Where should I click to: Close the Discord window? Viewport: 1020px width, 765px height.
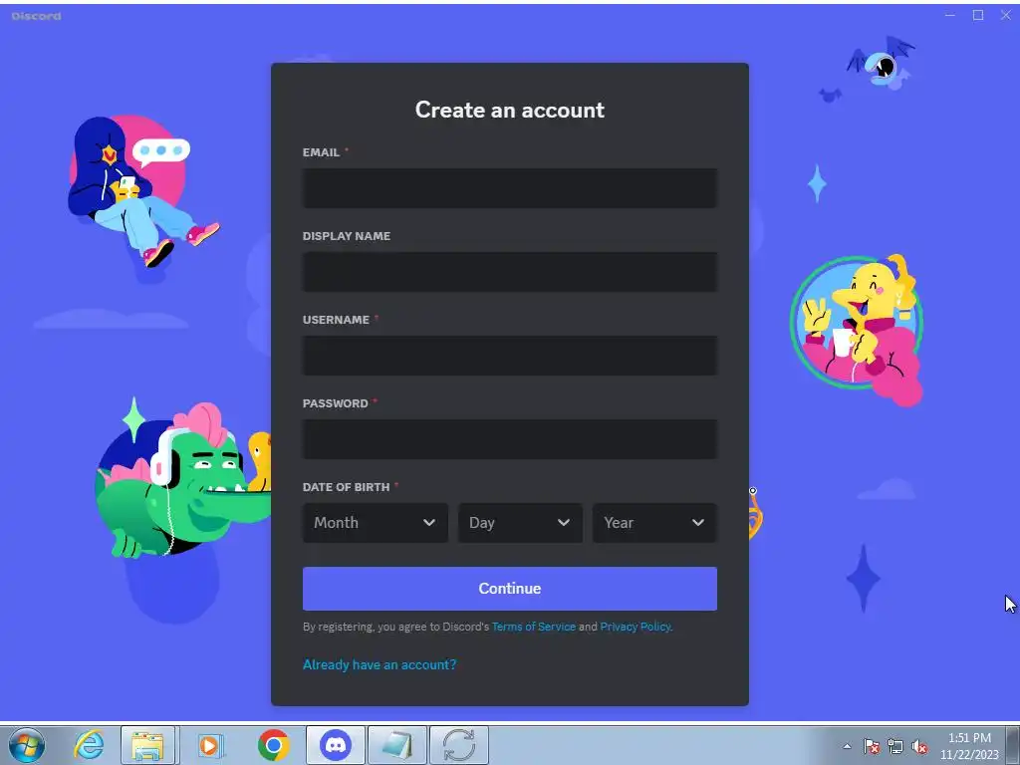[1006, 15]
